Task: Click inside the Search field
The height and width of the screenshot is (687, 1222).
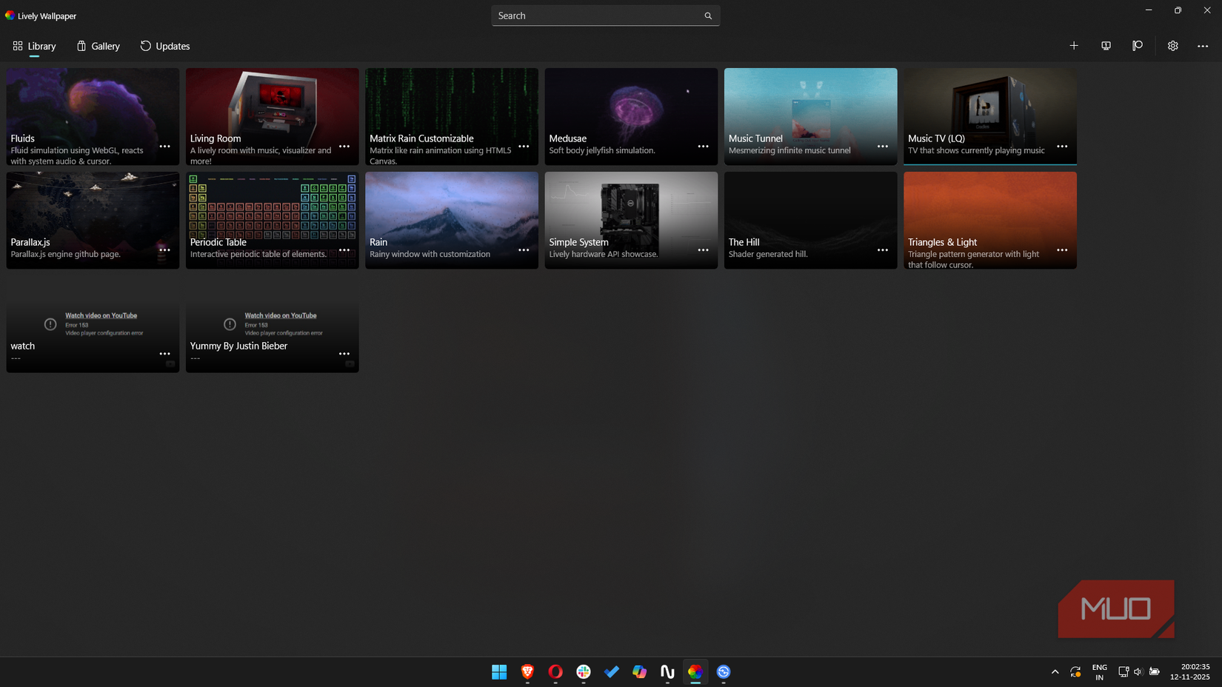Action: click(x=600, y=15)
